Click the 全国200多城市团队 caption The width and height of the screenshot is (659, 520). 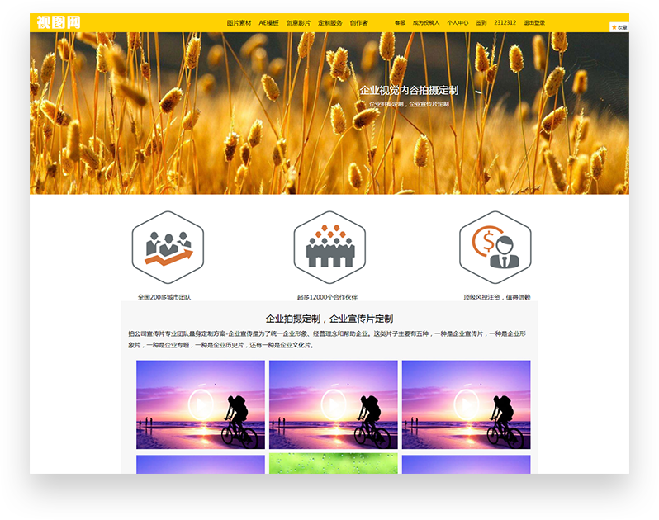click(x=164, y=297)
